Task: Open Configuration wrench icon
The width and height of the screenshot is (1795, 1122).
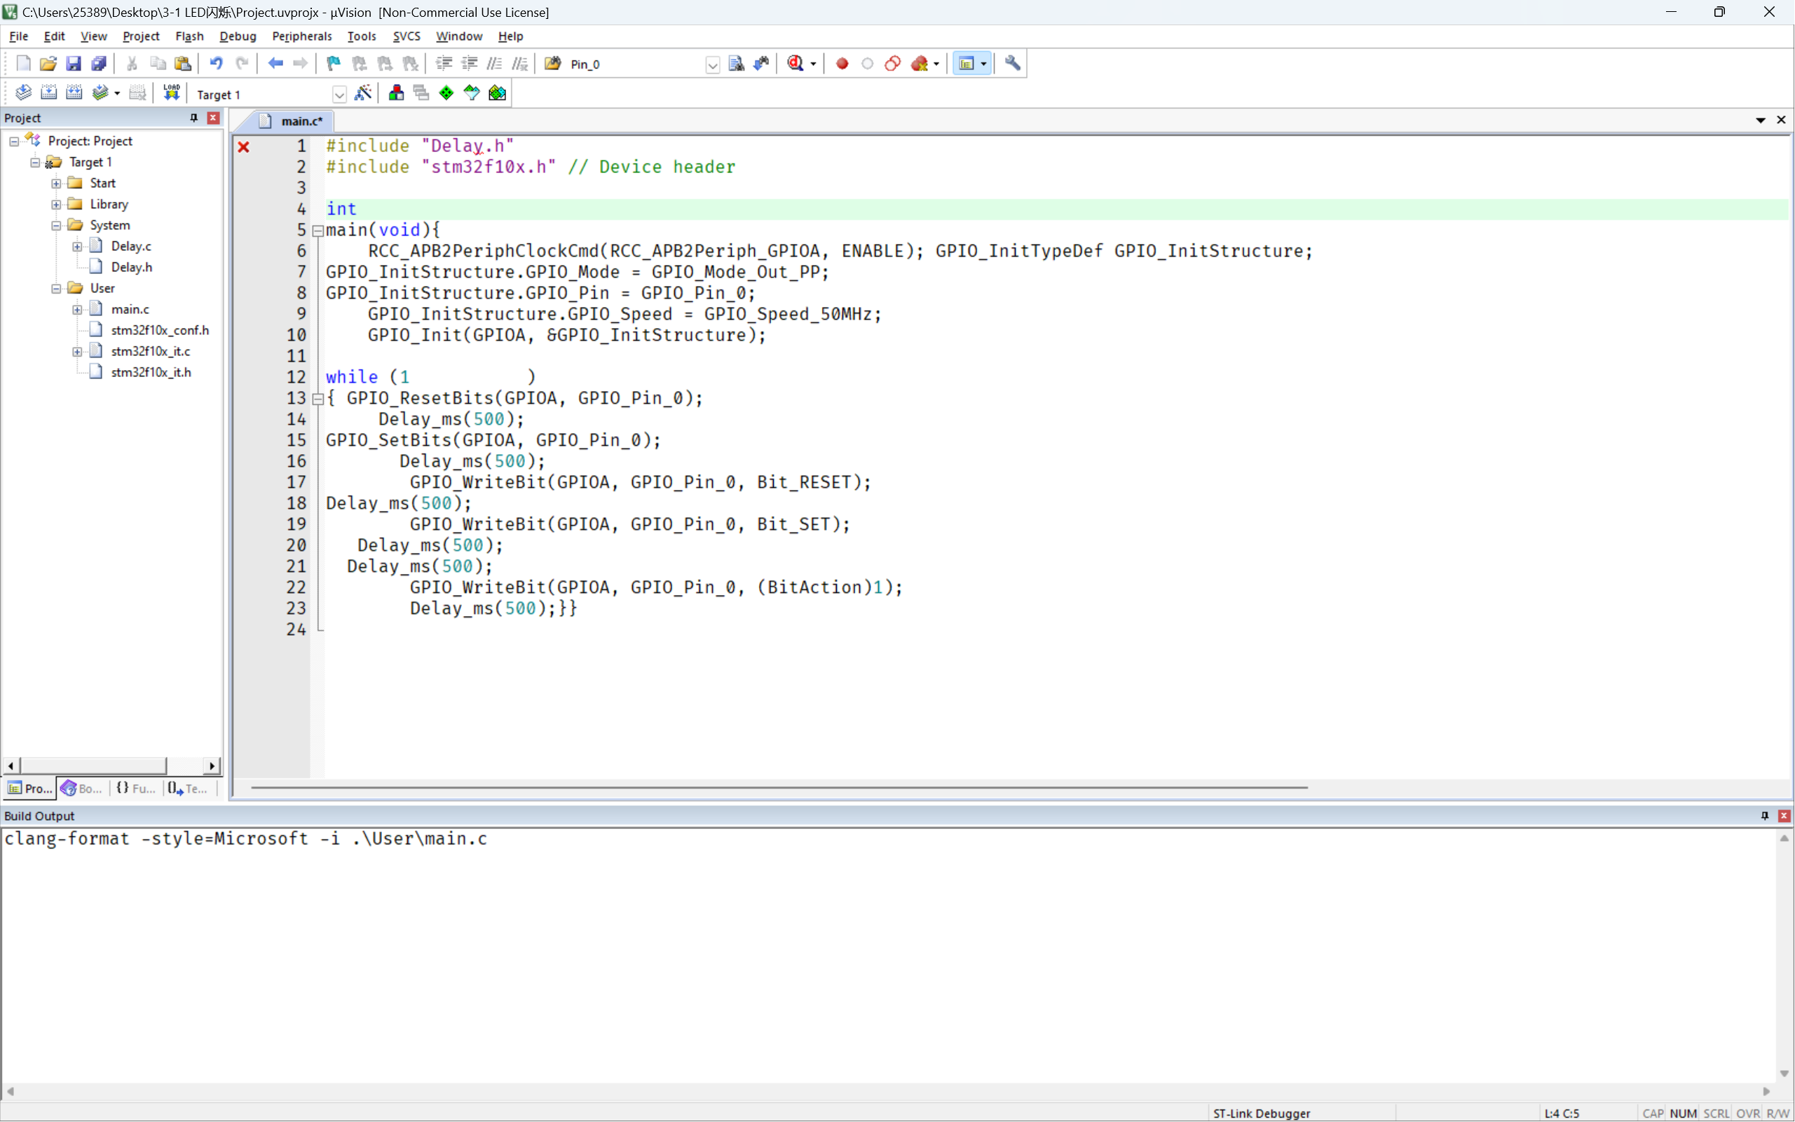Action: pos(1012,64)
